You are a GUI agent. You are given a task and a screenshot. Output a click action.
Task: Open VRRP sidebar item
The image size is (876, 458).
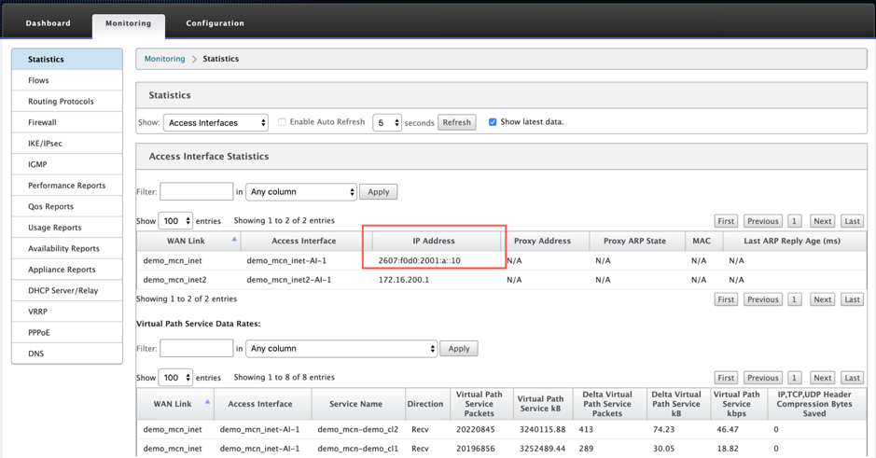click(x=67, y=312)
